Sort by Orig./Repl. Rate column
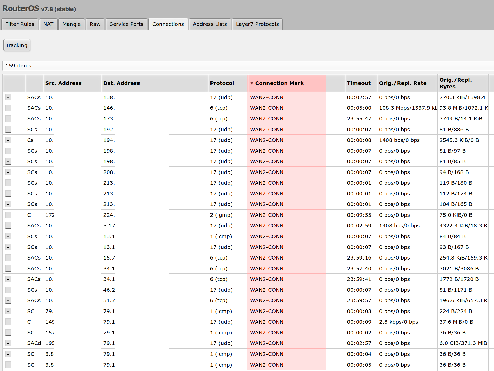Viewport: 494px width, 371px height. tap(407, 83)
